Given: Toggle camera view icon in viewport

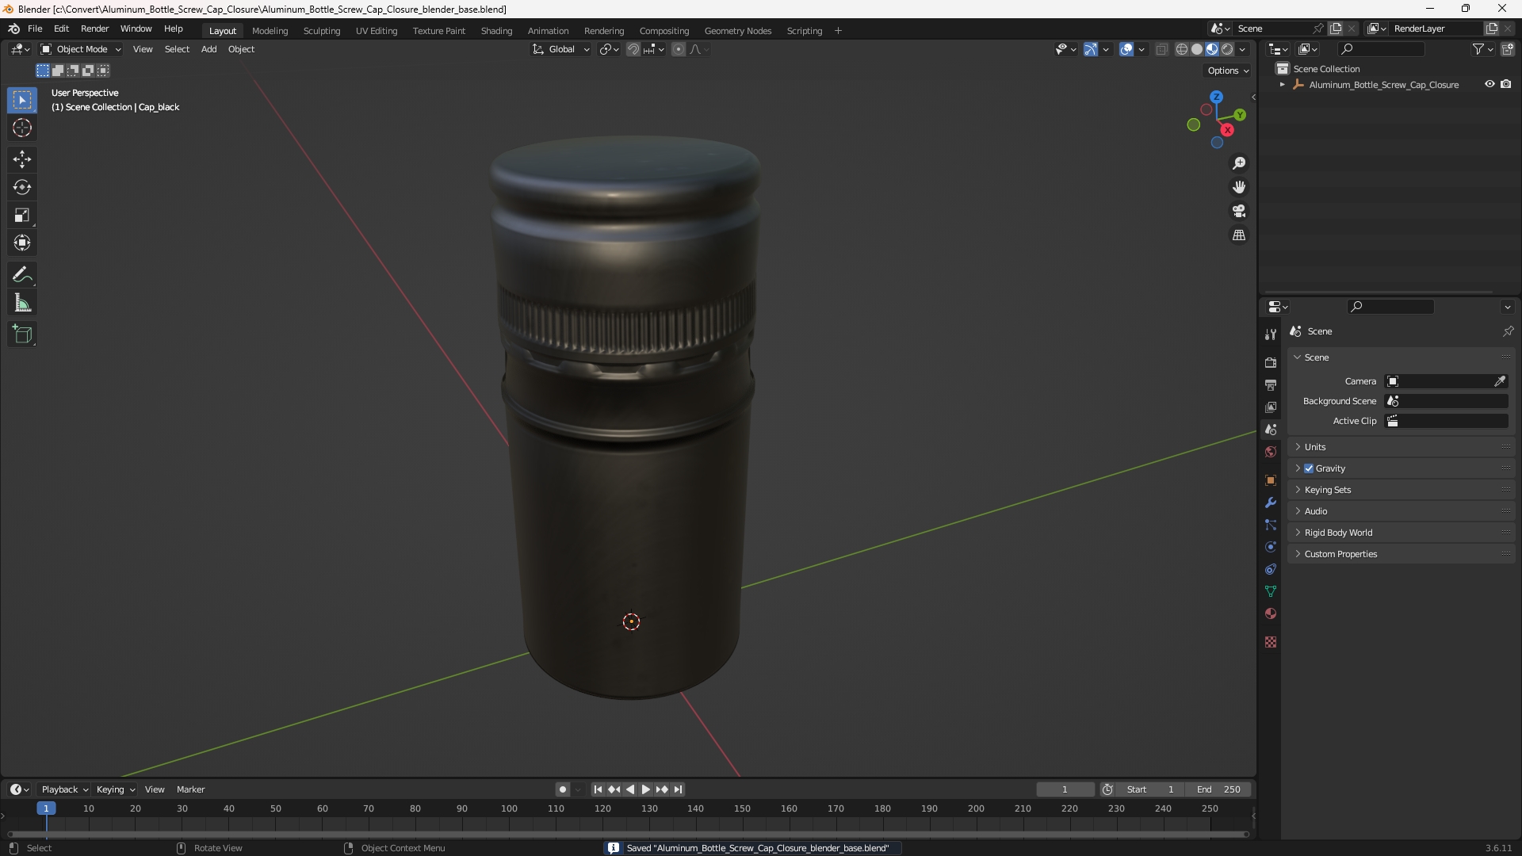Looking at the screenshot, I should coord(1239,211).
